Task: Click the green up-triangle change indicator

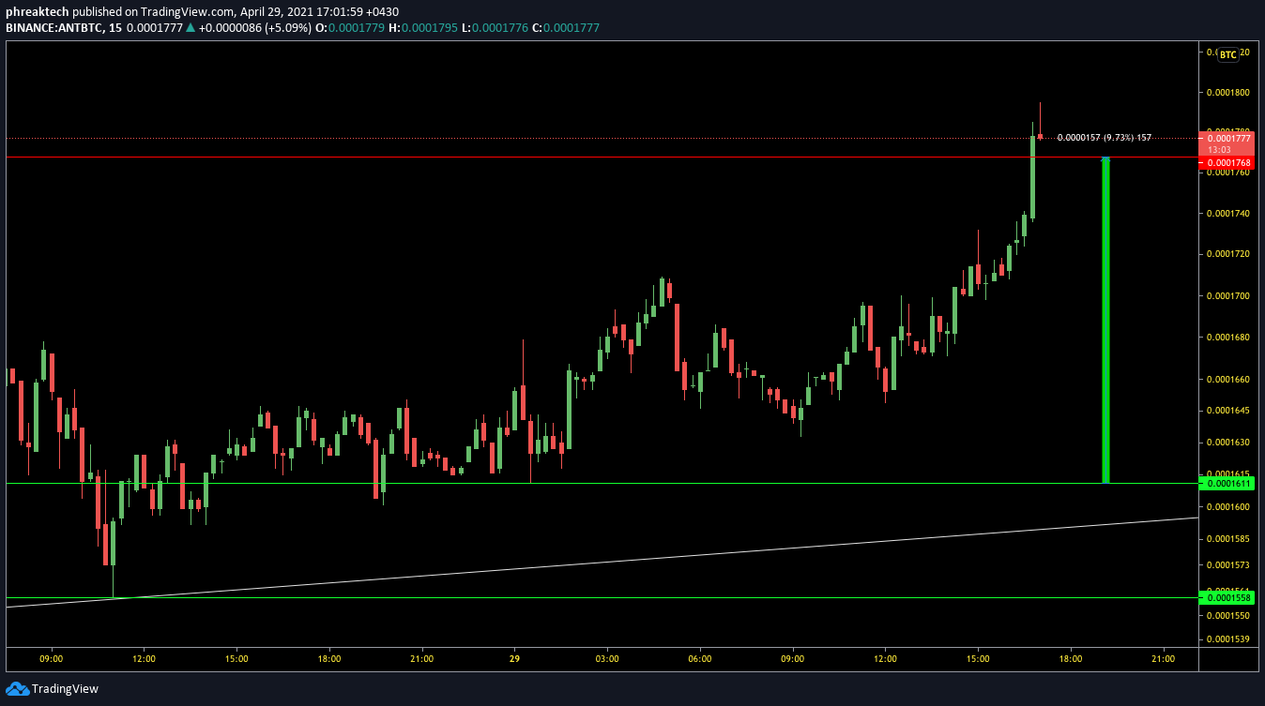Action: coord(191,27)
